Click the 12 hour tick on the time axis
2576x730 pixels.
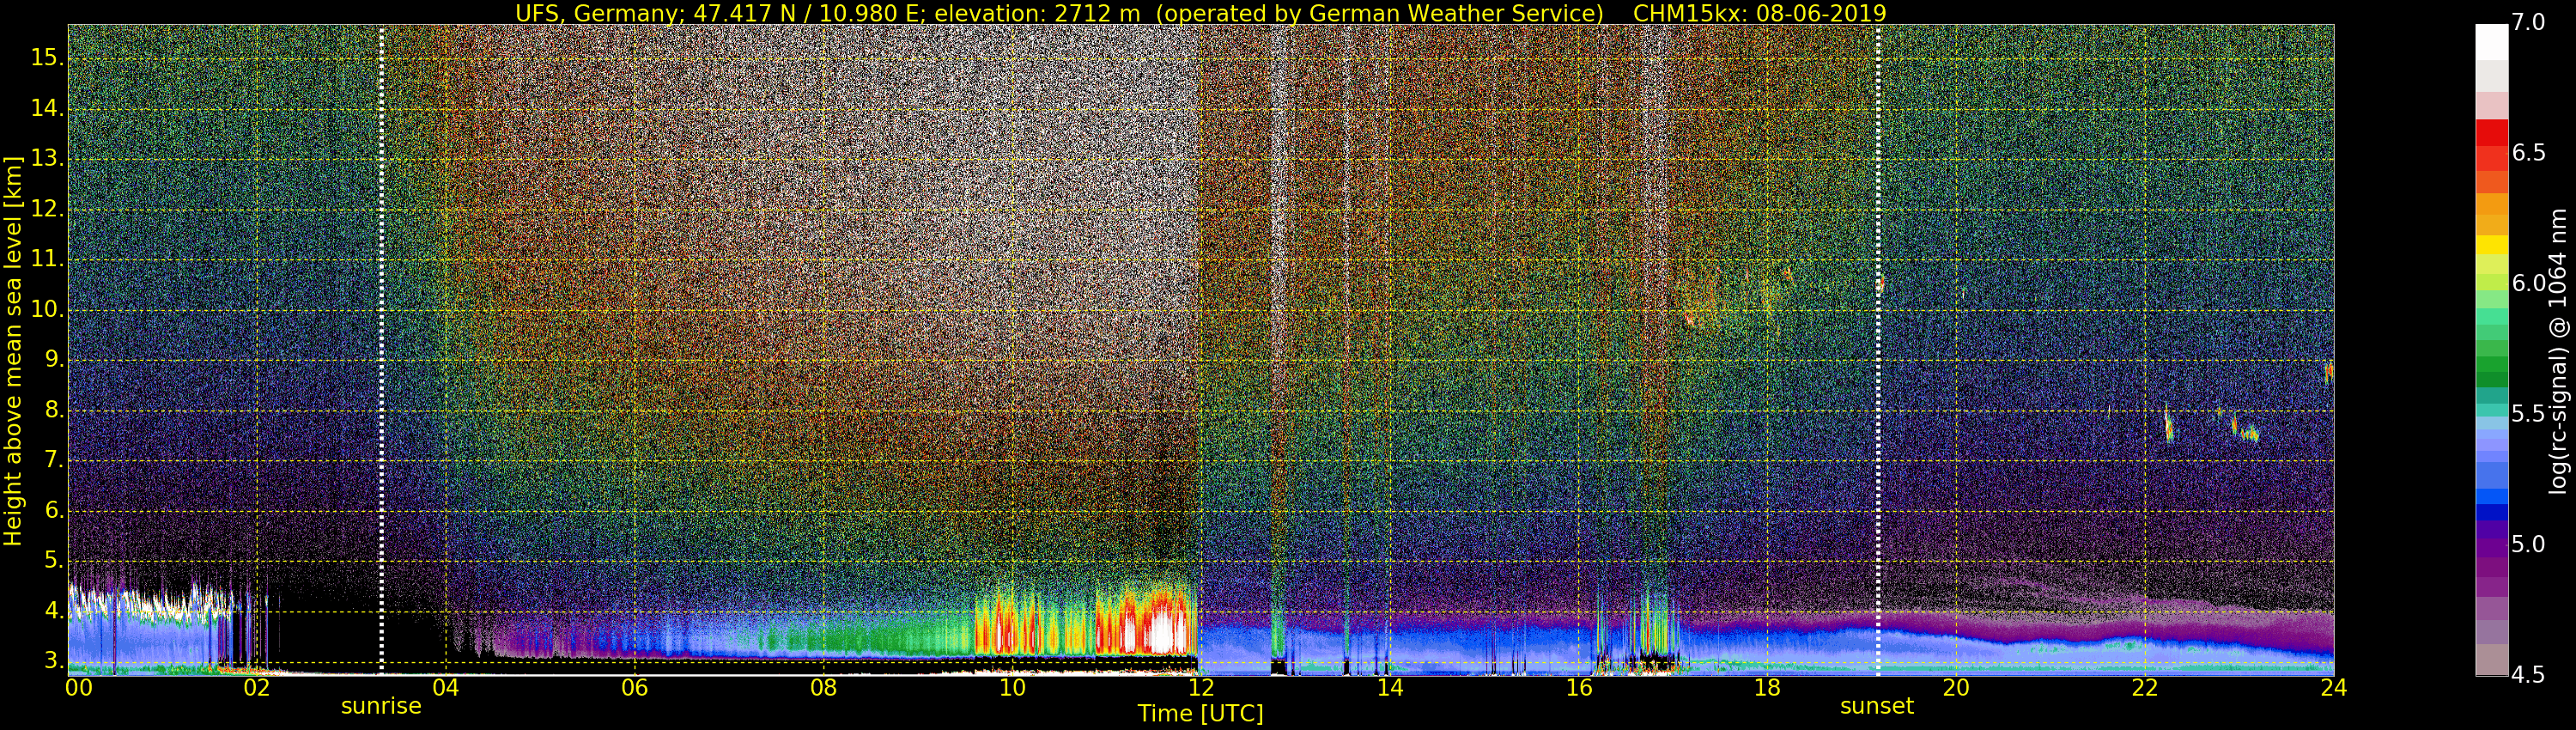[1200, 688]
